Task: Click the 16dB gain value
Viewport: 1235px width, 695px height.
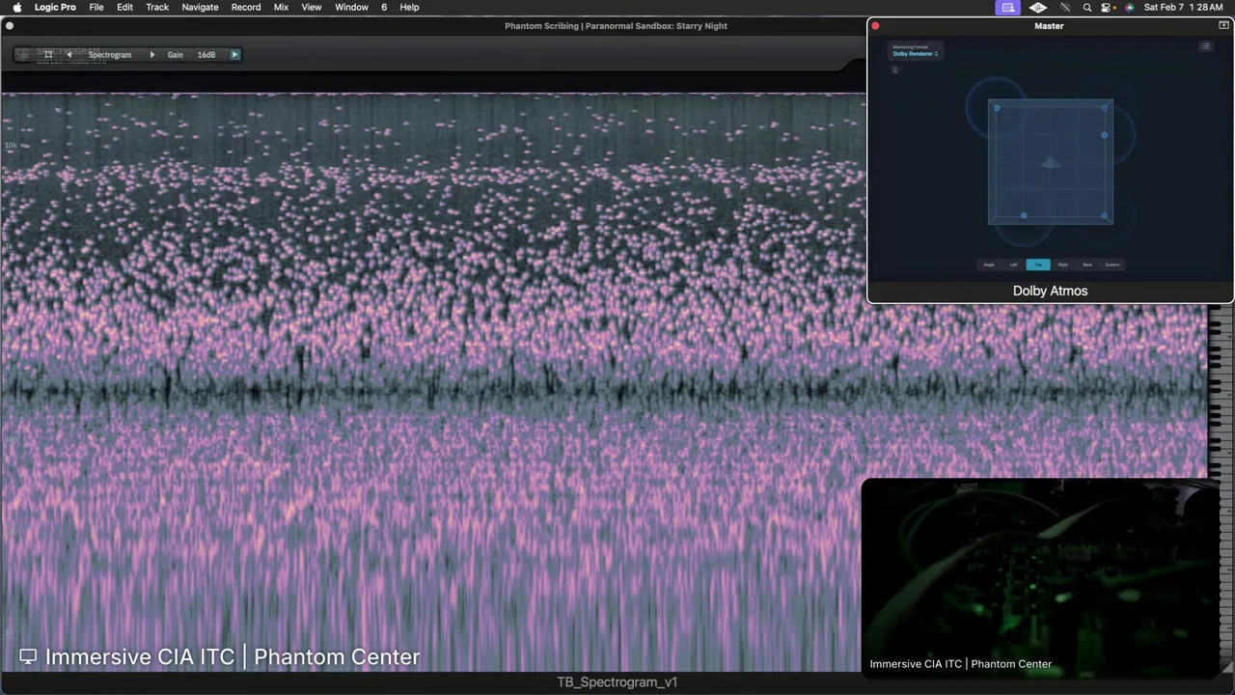Action: 206,55
